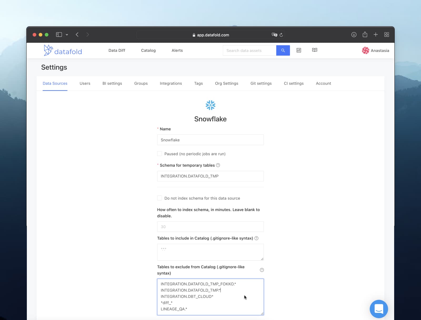This screenshot has width=421, height=320.
Task: Click the Settings page heading
Action: (x=54, y=67)
